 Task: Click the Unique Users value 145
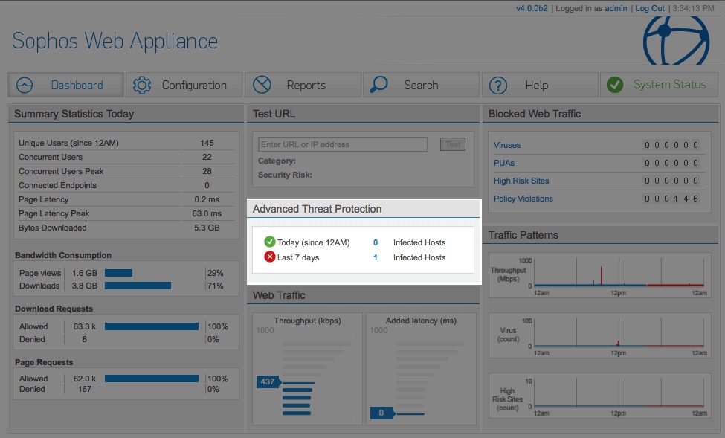(207, 143)
